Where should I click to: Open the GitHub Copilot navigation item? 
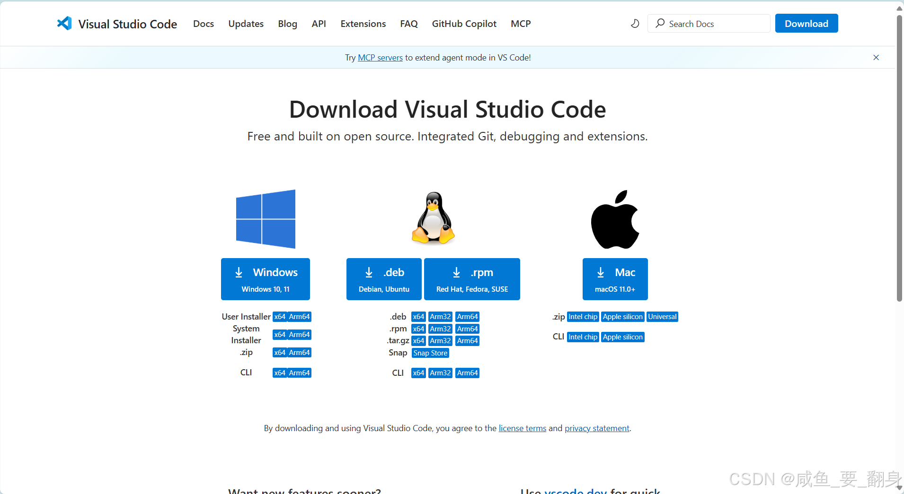point(464,24)
